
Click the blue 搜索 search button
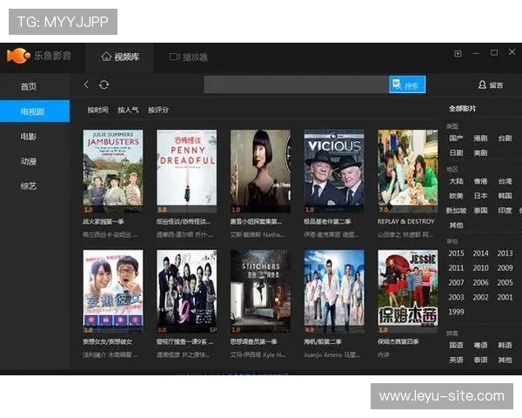tap(407, 84)
